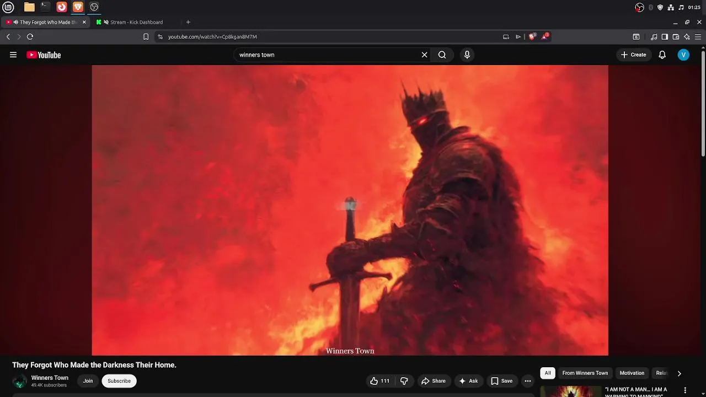View site information icon in address bar
This screenshot has height=397, width=706.
click(160, 36)
